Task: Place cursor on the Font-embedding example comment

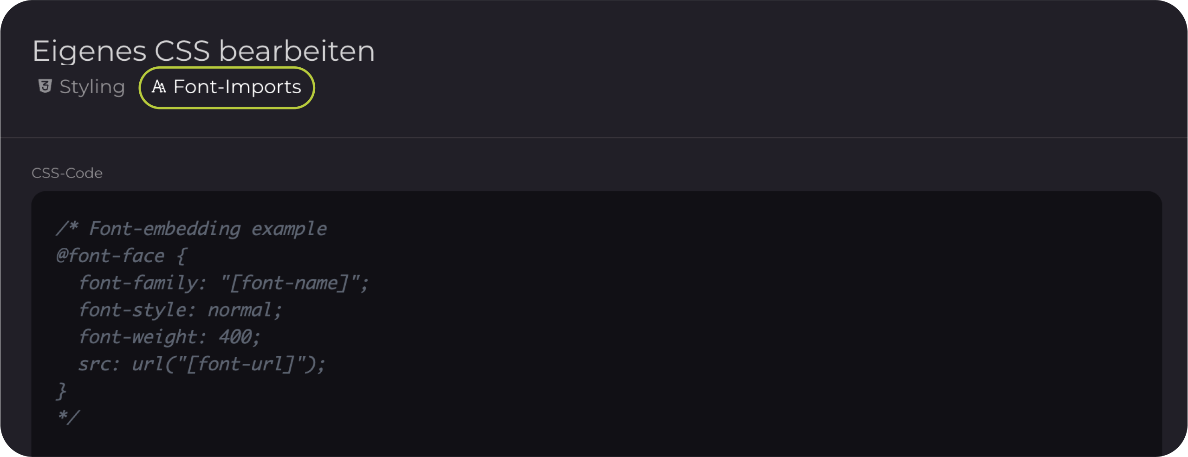Action: tap(191, 229)
